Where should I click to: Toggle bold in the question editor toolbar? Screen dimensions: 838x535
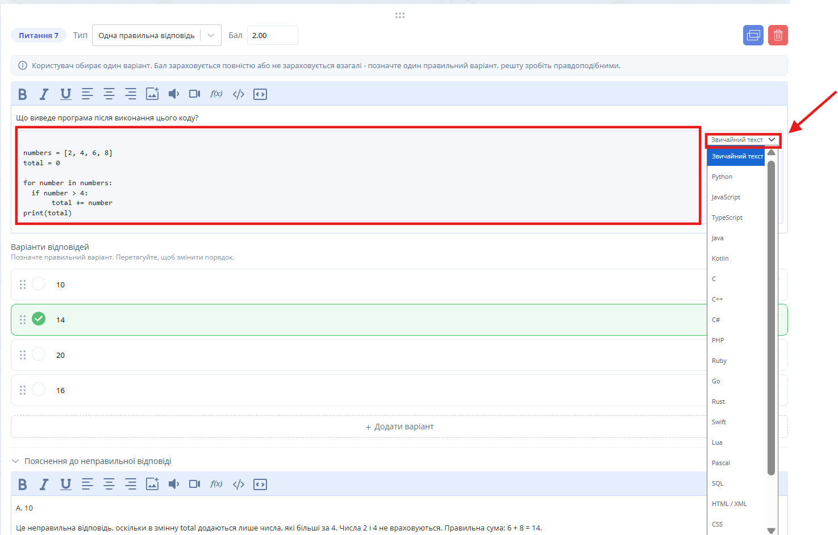pos(23,94)
